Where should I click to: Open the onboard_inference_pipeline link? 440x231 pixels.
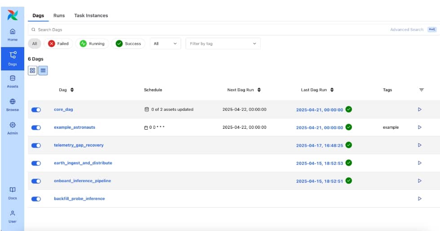click(x=83, y=181)
